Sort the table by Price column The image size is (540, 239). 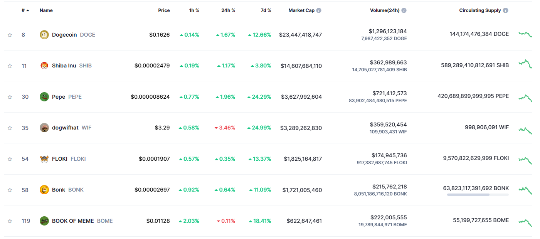click(164, 10)
